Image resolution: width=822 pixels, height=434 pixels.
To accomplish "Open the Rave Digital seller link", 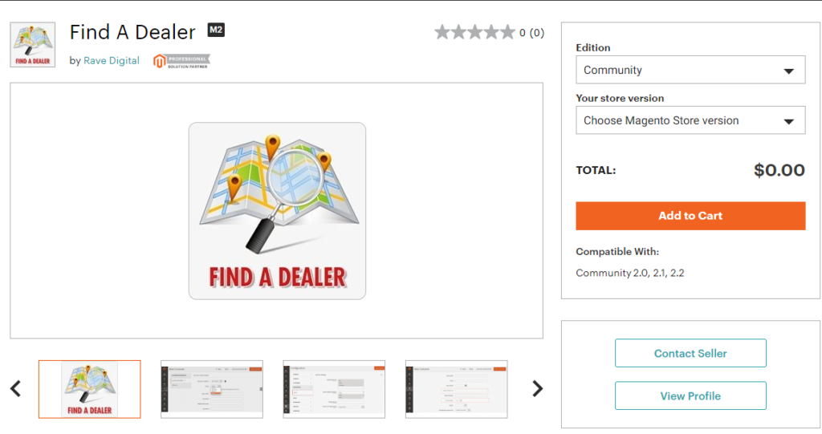I will (x=112, y=61).
